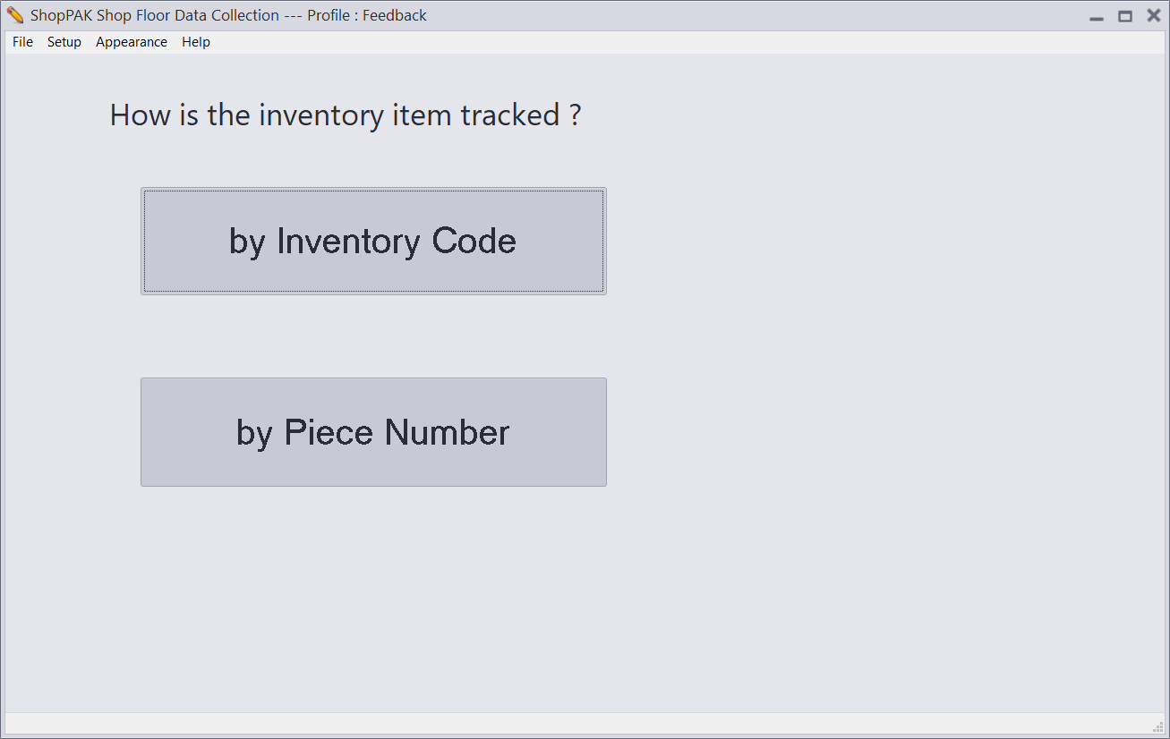Maximize the ShopPAK window

1125,16
